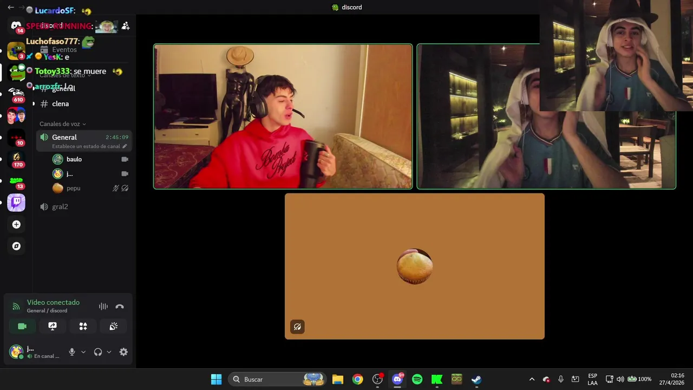Image resolution: width=693 pixels, height=390 pixels.
Task: Open own user avatar profile
Action: [16, 352]
